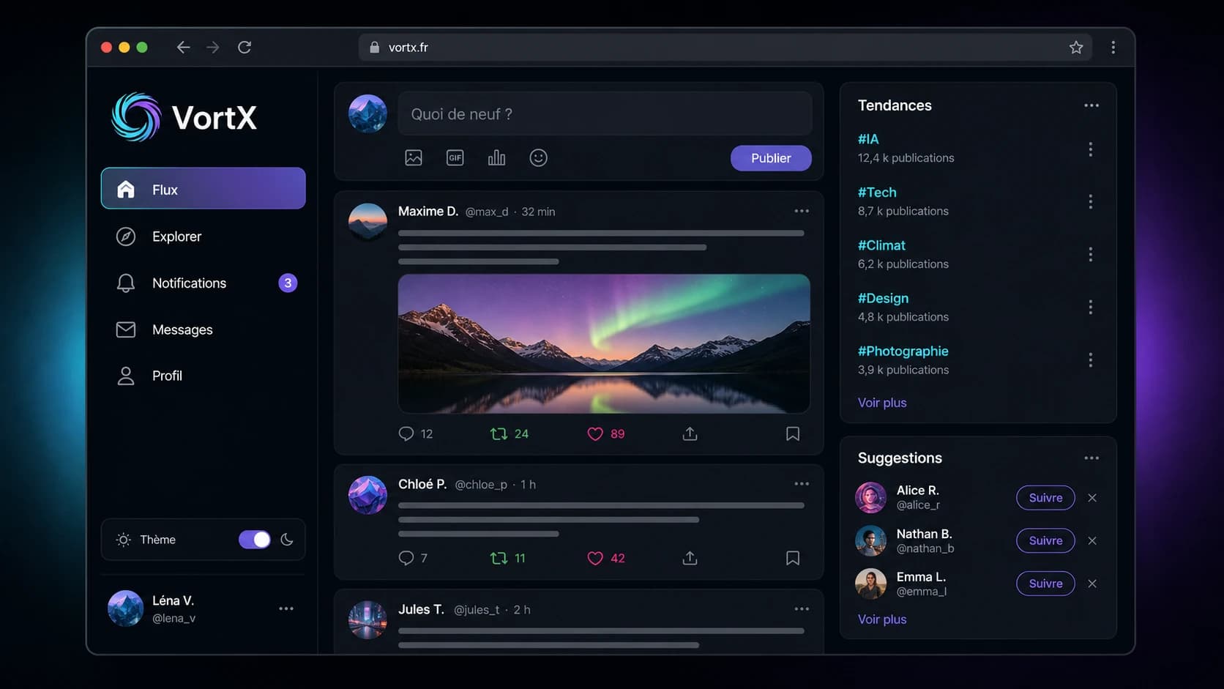Follow Emma L. with Suivre
The height and width of the screenshot is (689, 1224).
click(x=1045, y=584)
